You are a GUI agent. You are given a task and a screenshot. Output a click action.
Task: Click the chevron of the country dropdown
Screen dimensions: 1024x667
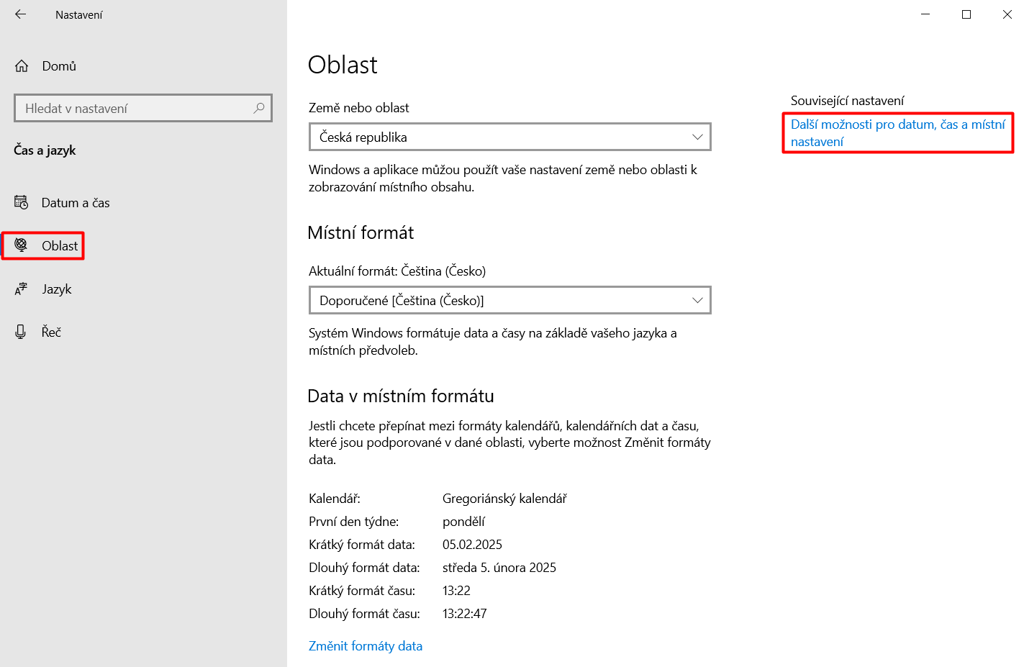pos(697,137)
